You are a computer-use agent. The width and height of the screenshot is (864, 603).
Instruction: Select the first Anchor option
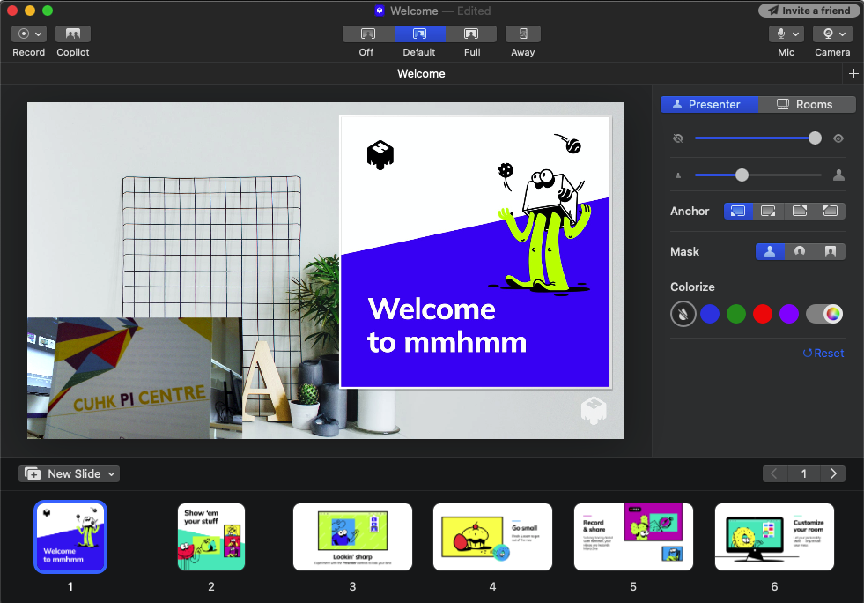point(738,211)
